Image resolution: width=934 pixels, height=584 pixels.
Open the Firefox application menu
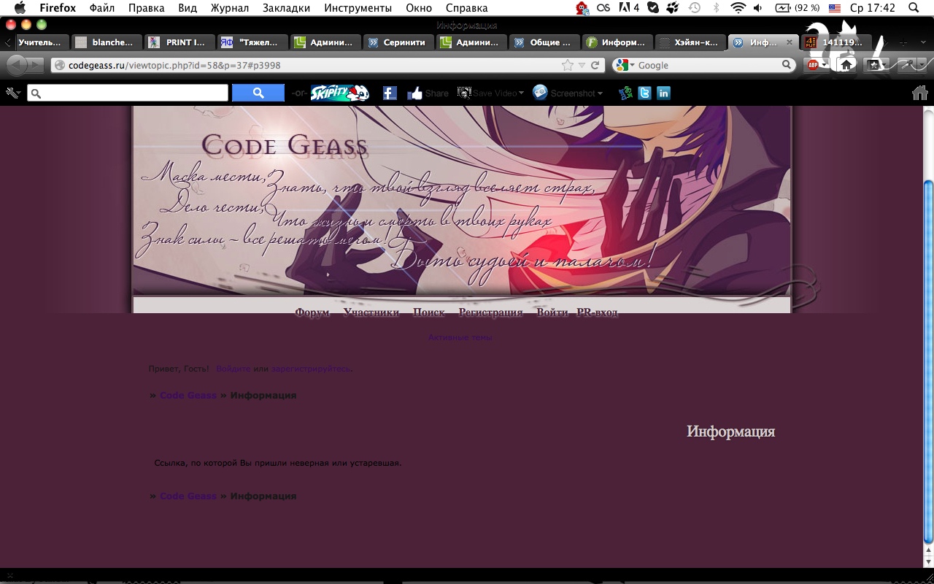pos(57,8)
